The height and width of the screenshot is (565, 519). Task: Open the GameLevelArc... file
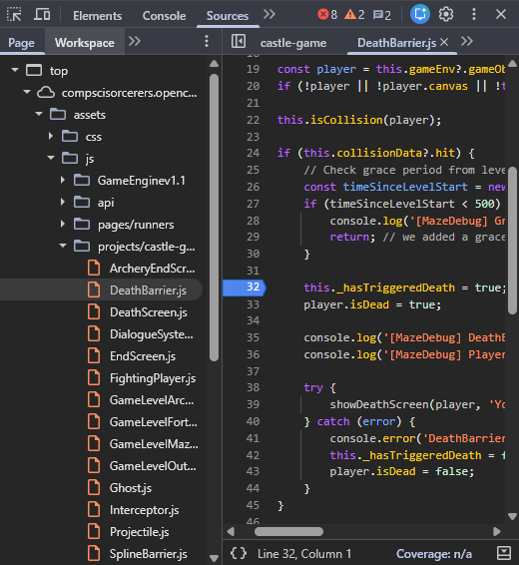[x=152, y=400]
